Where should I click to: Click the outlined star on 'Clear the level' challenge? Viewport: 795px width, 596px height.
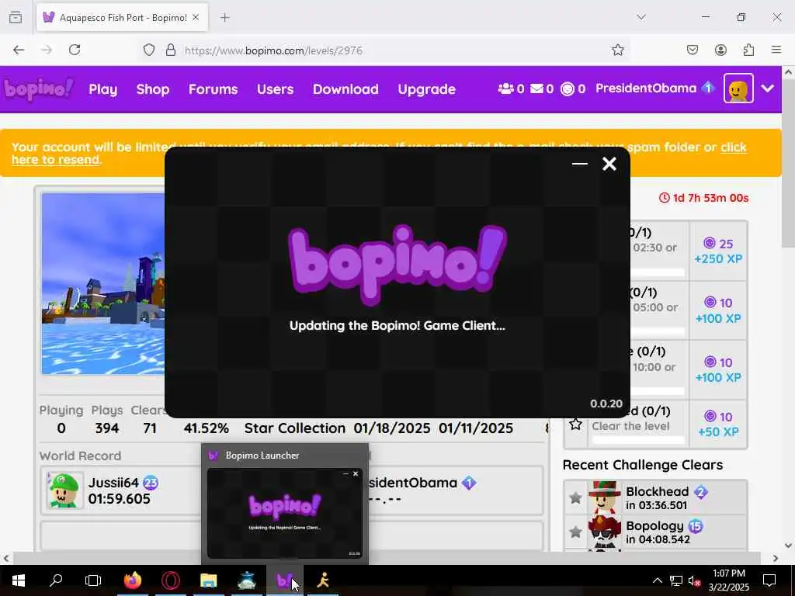575,424
